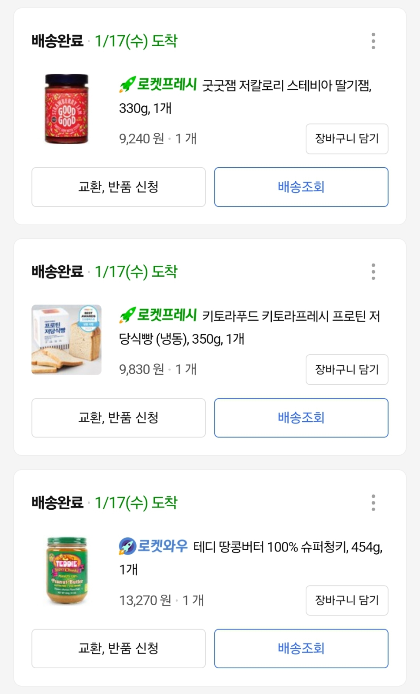The width and height of the screenshot is (420, 694).
Task: Track delivery (배송조회) for strawberry jam
Action: 301,187
